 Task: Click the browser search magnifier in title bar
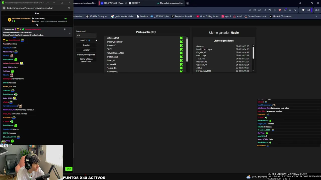tap(300, 3)
